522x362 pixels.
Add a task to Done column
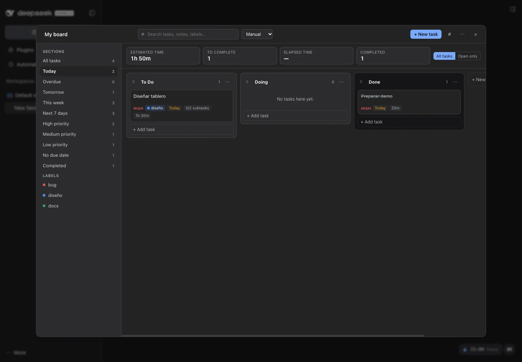(409, 122)
